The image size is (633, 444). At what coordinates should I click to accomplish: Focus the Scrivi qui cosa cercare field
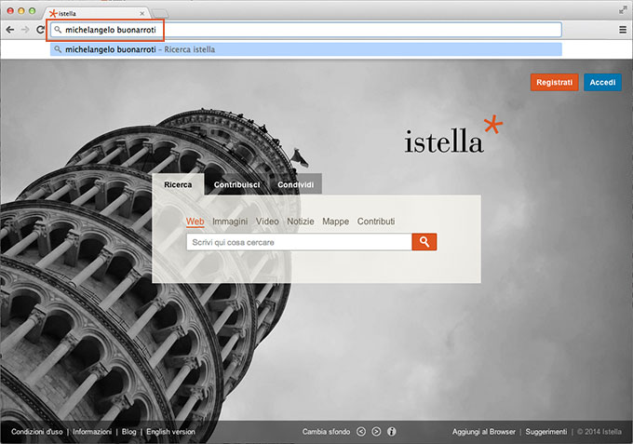[299, 242]
